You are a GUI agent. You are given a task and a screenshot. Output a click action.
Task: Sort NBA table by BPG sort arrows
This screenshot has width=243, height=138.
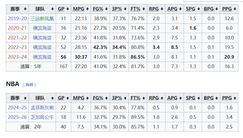(217, 98)
